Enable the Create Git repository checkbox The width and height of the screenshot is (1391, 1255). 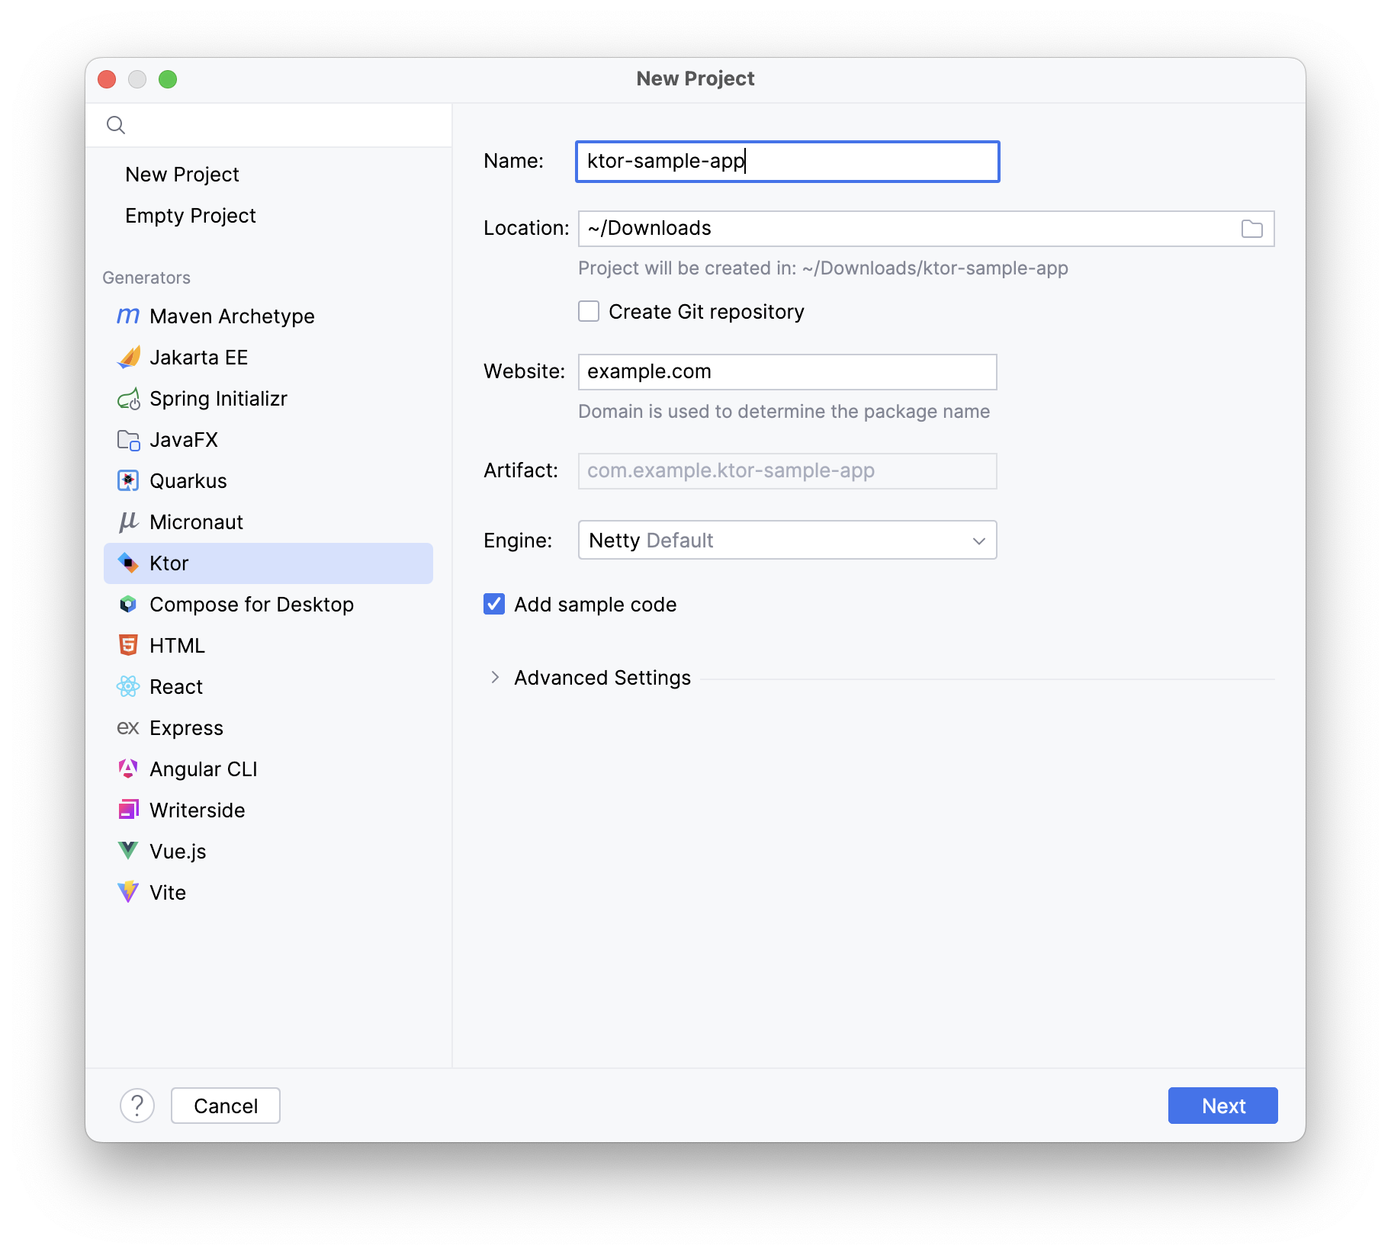coord(589,312)
